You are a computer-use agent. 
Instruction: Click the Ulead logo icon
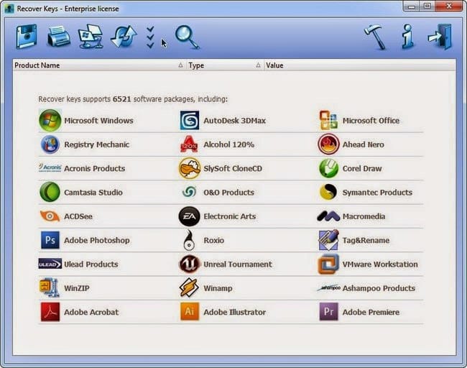tap(50, 264)
